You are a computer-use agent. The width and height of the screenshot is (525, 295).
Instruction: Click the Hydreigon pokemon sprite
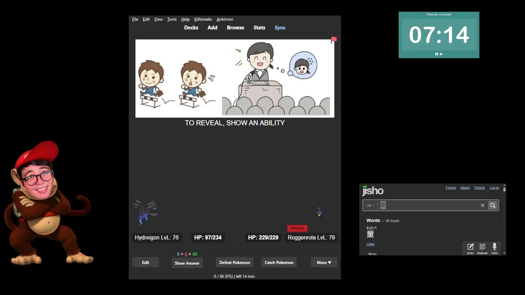pos(146,212)
